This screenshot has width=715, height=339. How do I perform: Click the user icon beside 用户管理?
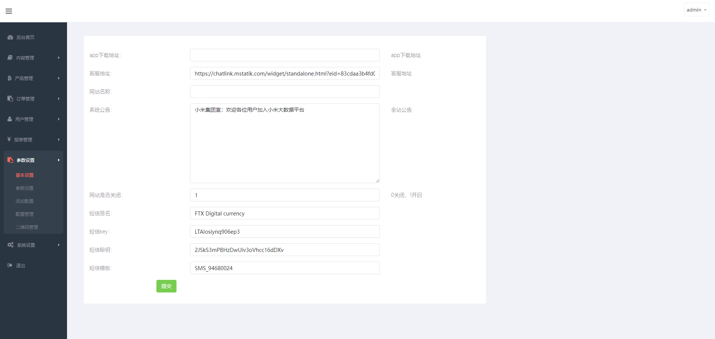click(x=10, y=119)
